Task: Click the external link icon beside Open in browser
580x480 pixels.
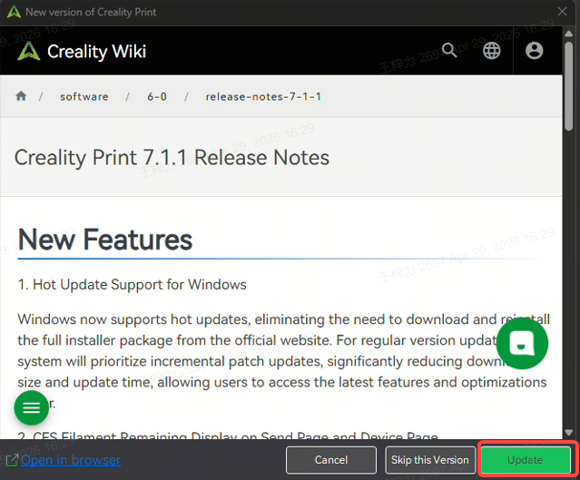Action: 12,460
